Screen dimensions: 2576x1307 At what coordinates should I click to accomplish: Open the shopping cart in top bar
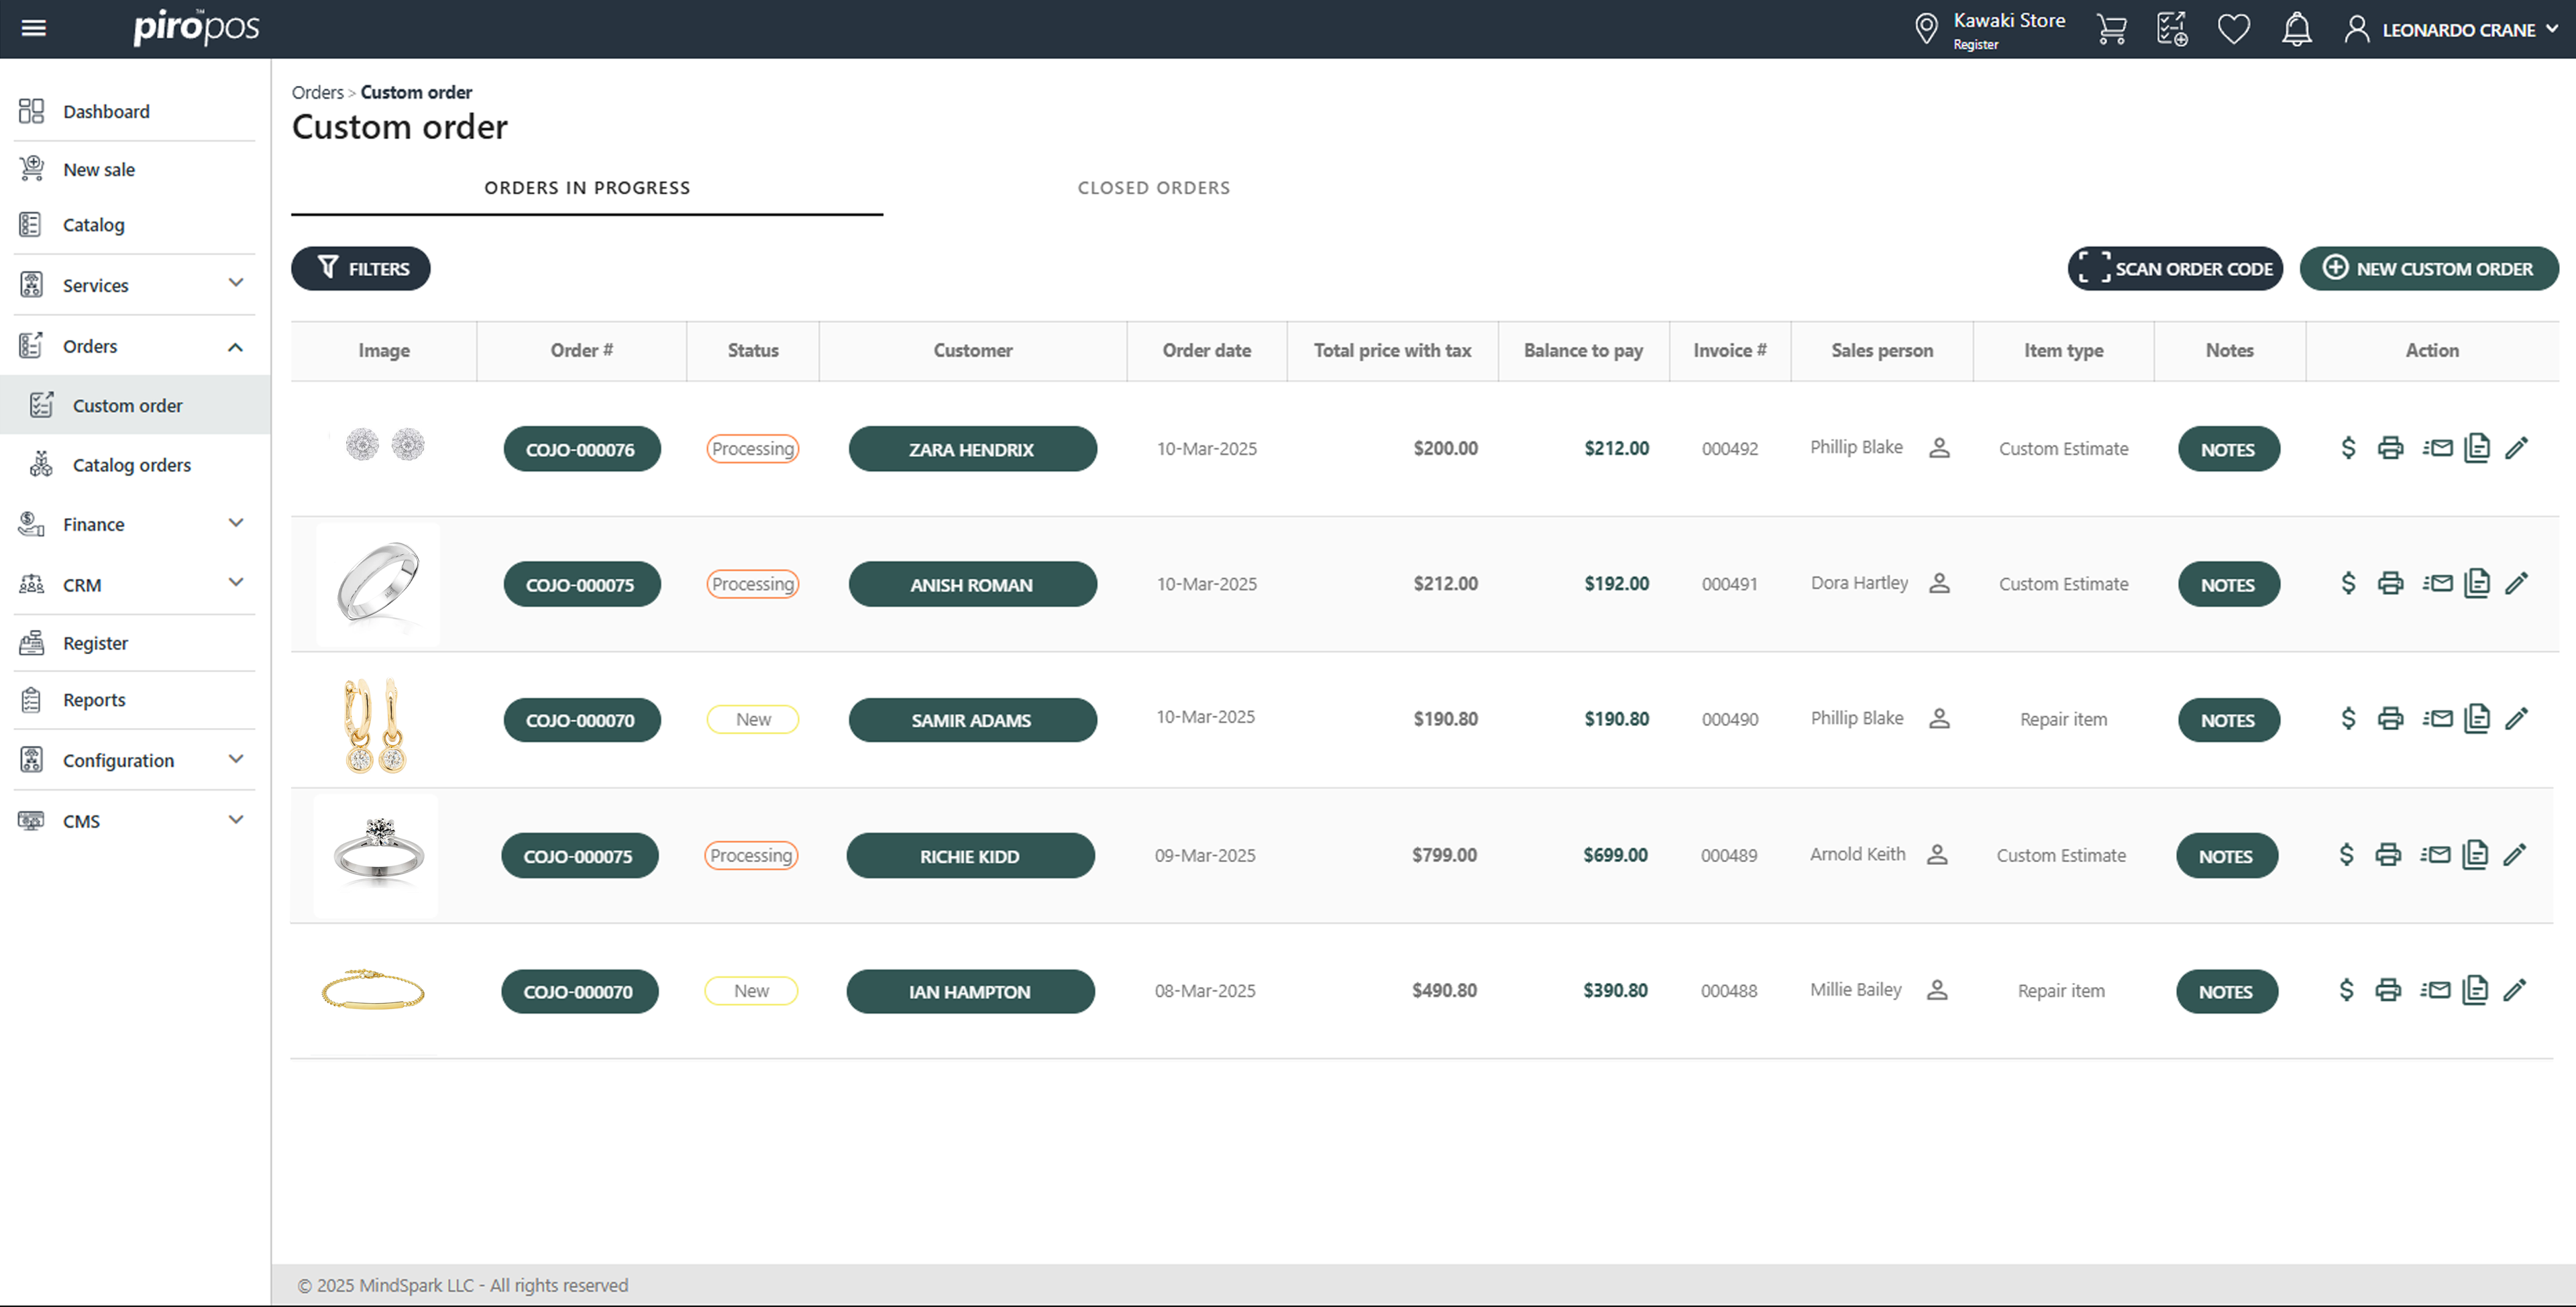coord(2111,29)
